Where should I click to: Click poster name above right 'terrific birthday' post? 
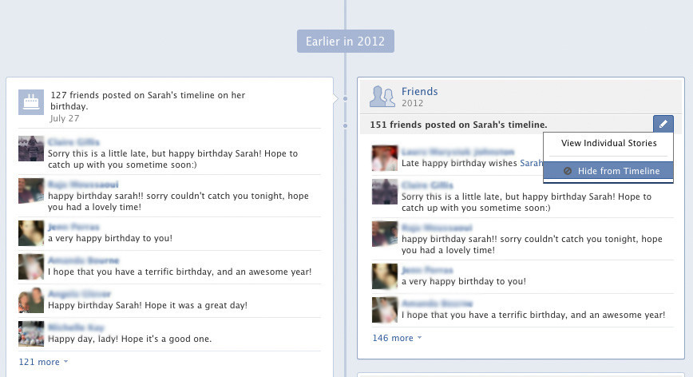437,304
